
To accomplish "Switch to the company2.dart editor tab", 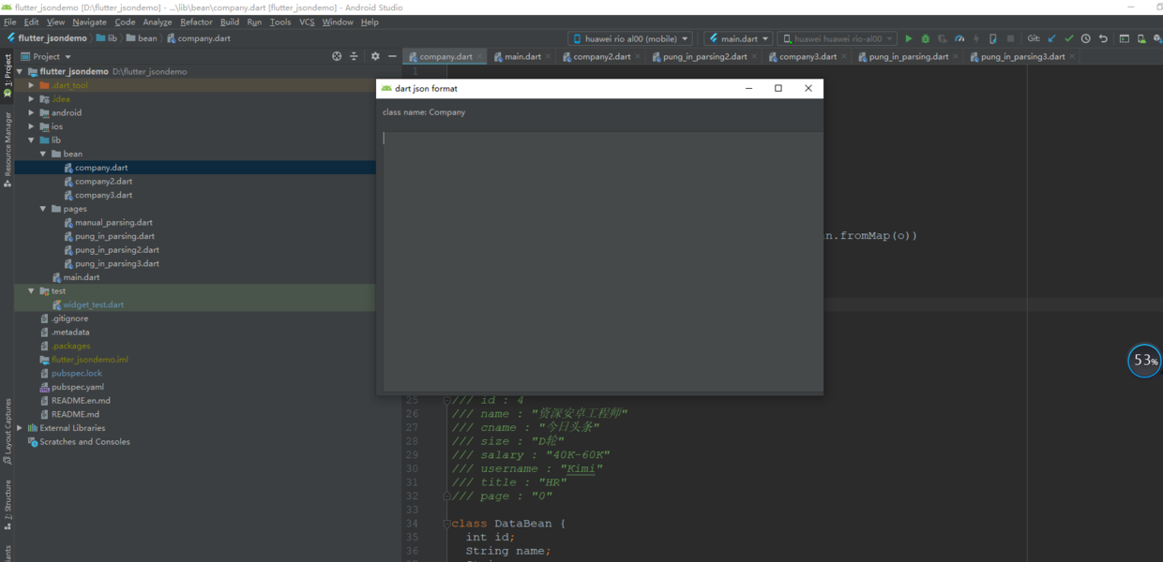I will 602,56.
